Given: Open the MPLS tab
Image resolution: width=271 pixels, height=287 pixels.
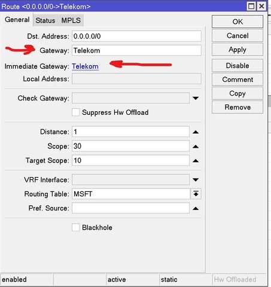Looking at the screenshot, I should pyautogui.click(x=71, y=20).
